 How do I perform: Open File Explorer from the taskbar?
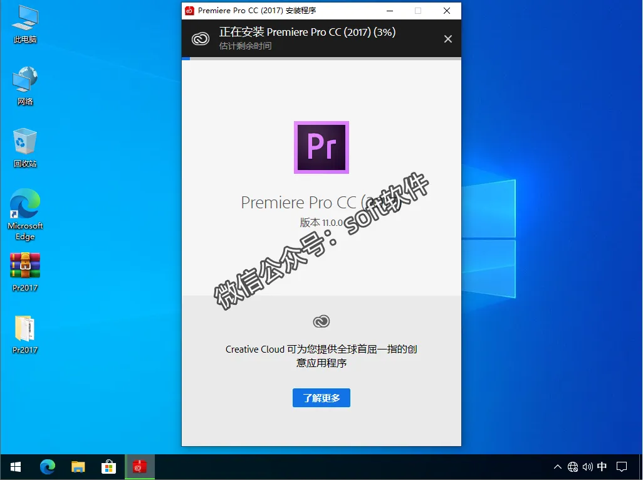click(x=78, y=467)
